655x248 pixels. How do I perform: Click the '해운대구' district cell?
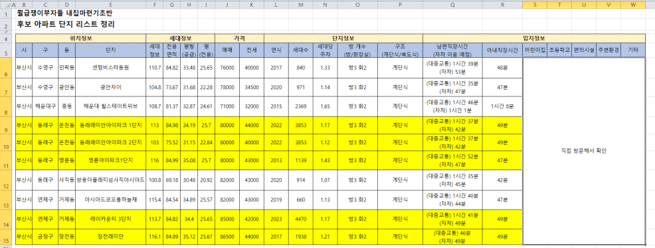click(x=45, y=106)
